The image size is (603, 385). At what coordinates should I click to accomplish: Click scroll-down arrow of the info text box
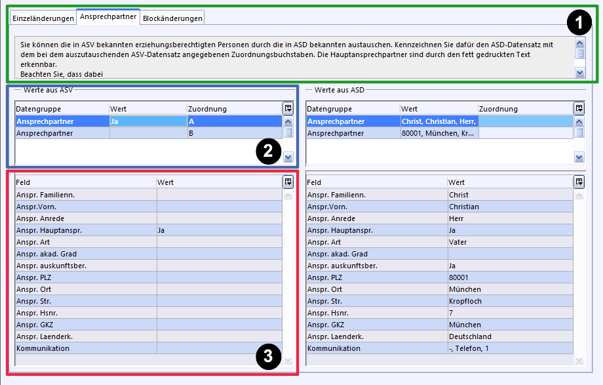[x=579, y=72]
